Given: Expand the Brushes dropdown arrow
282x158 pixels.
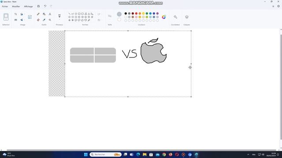Looking at the screenshot, I should click(59, 19).
